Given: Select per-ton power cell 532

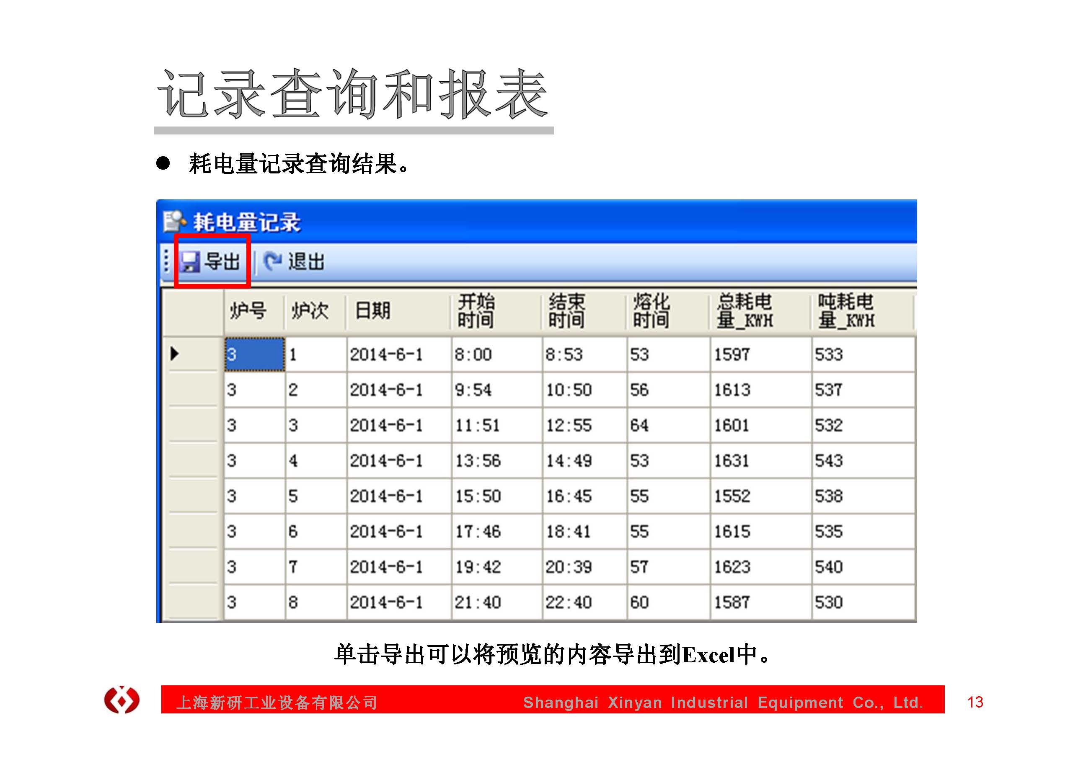Looking at the screenshot, I should [863, 425].
